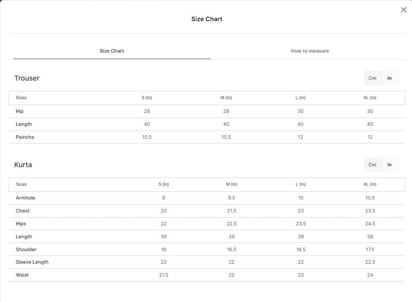Toggle Trouser measurements to In

coord(390,78)
